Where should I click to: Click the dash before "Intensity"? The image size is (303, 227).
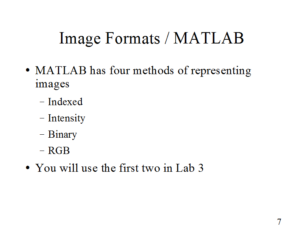(x=42, y=119)
